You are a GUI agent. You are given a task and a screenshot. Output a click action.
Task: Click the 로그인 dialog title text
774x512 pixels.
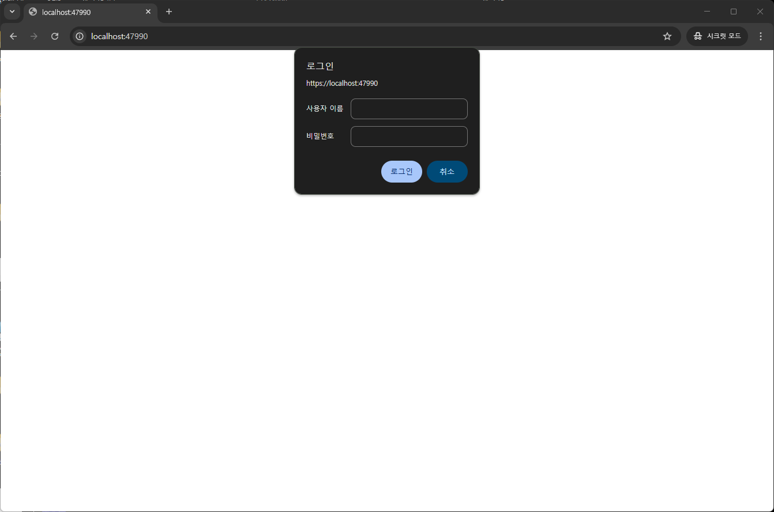(320, 66)
